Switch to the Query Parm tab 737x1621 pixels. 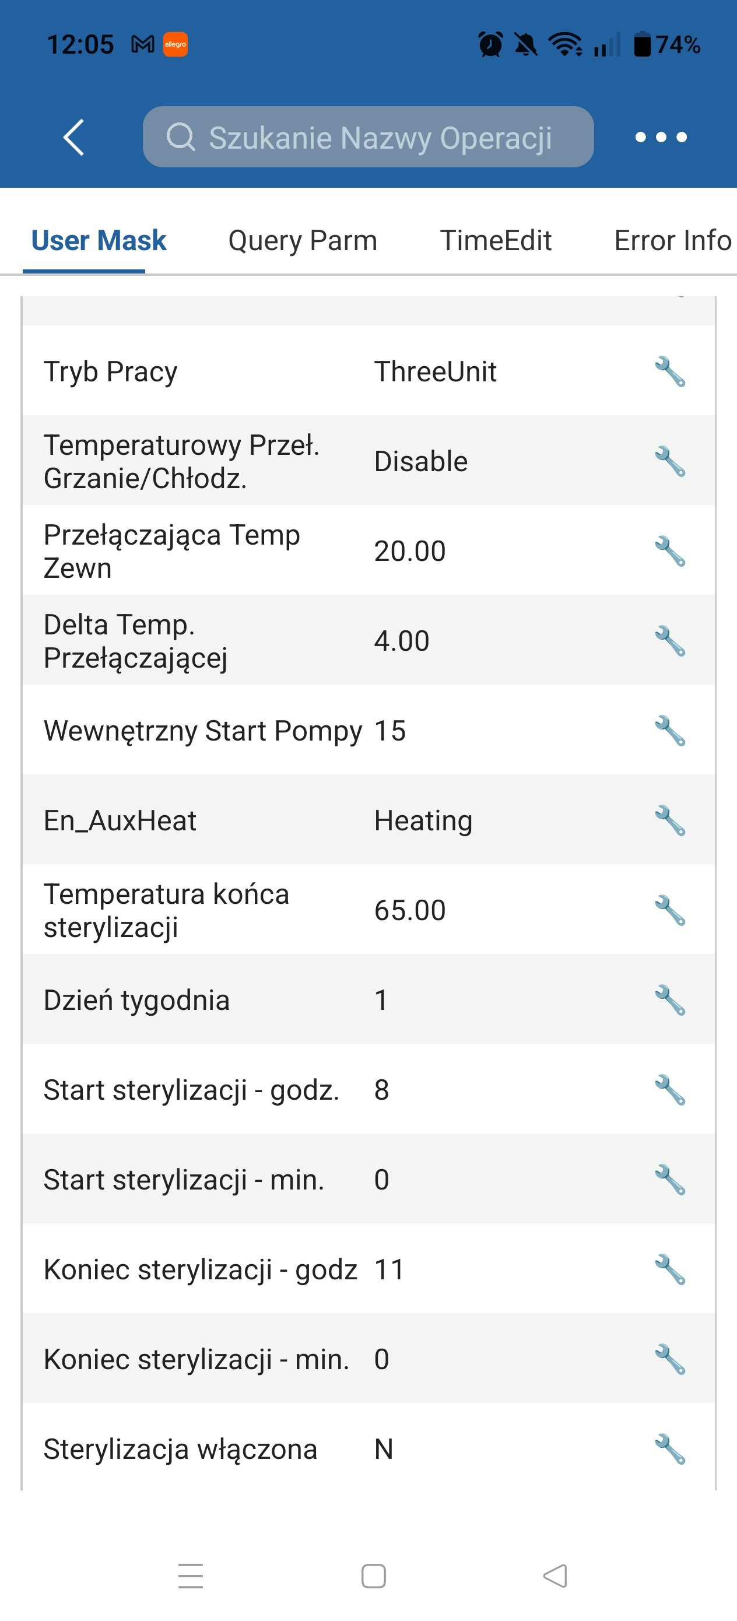[303, 240]
